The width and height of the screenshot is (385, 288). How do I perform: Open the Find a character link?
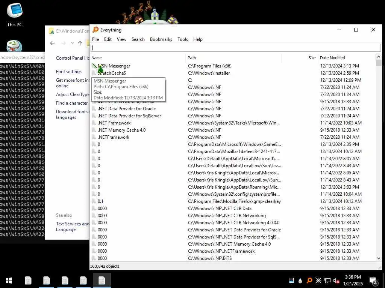pyautogui.click(x=72, y=103)
